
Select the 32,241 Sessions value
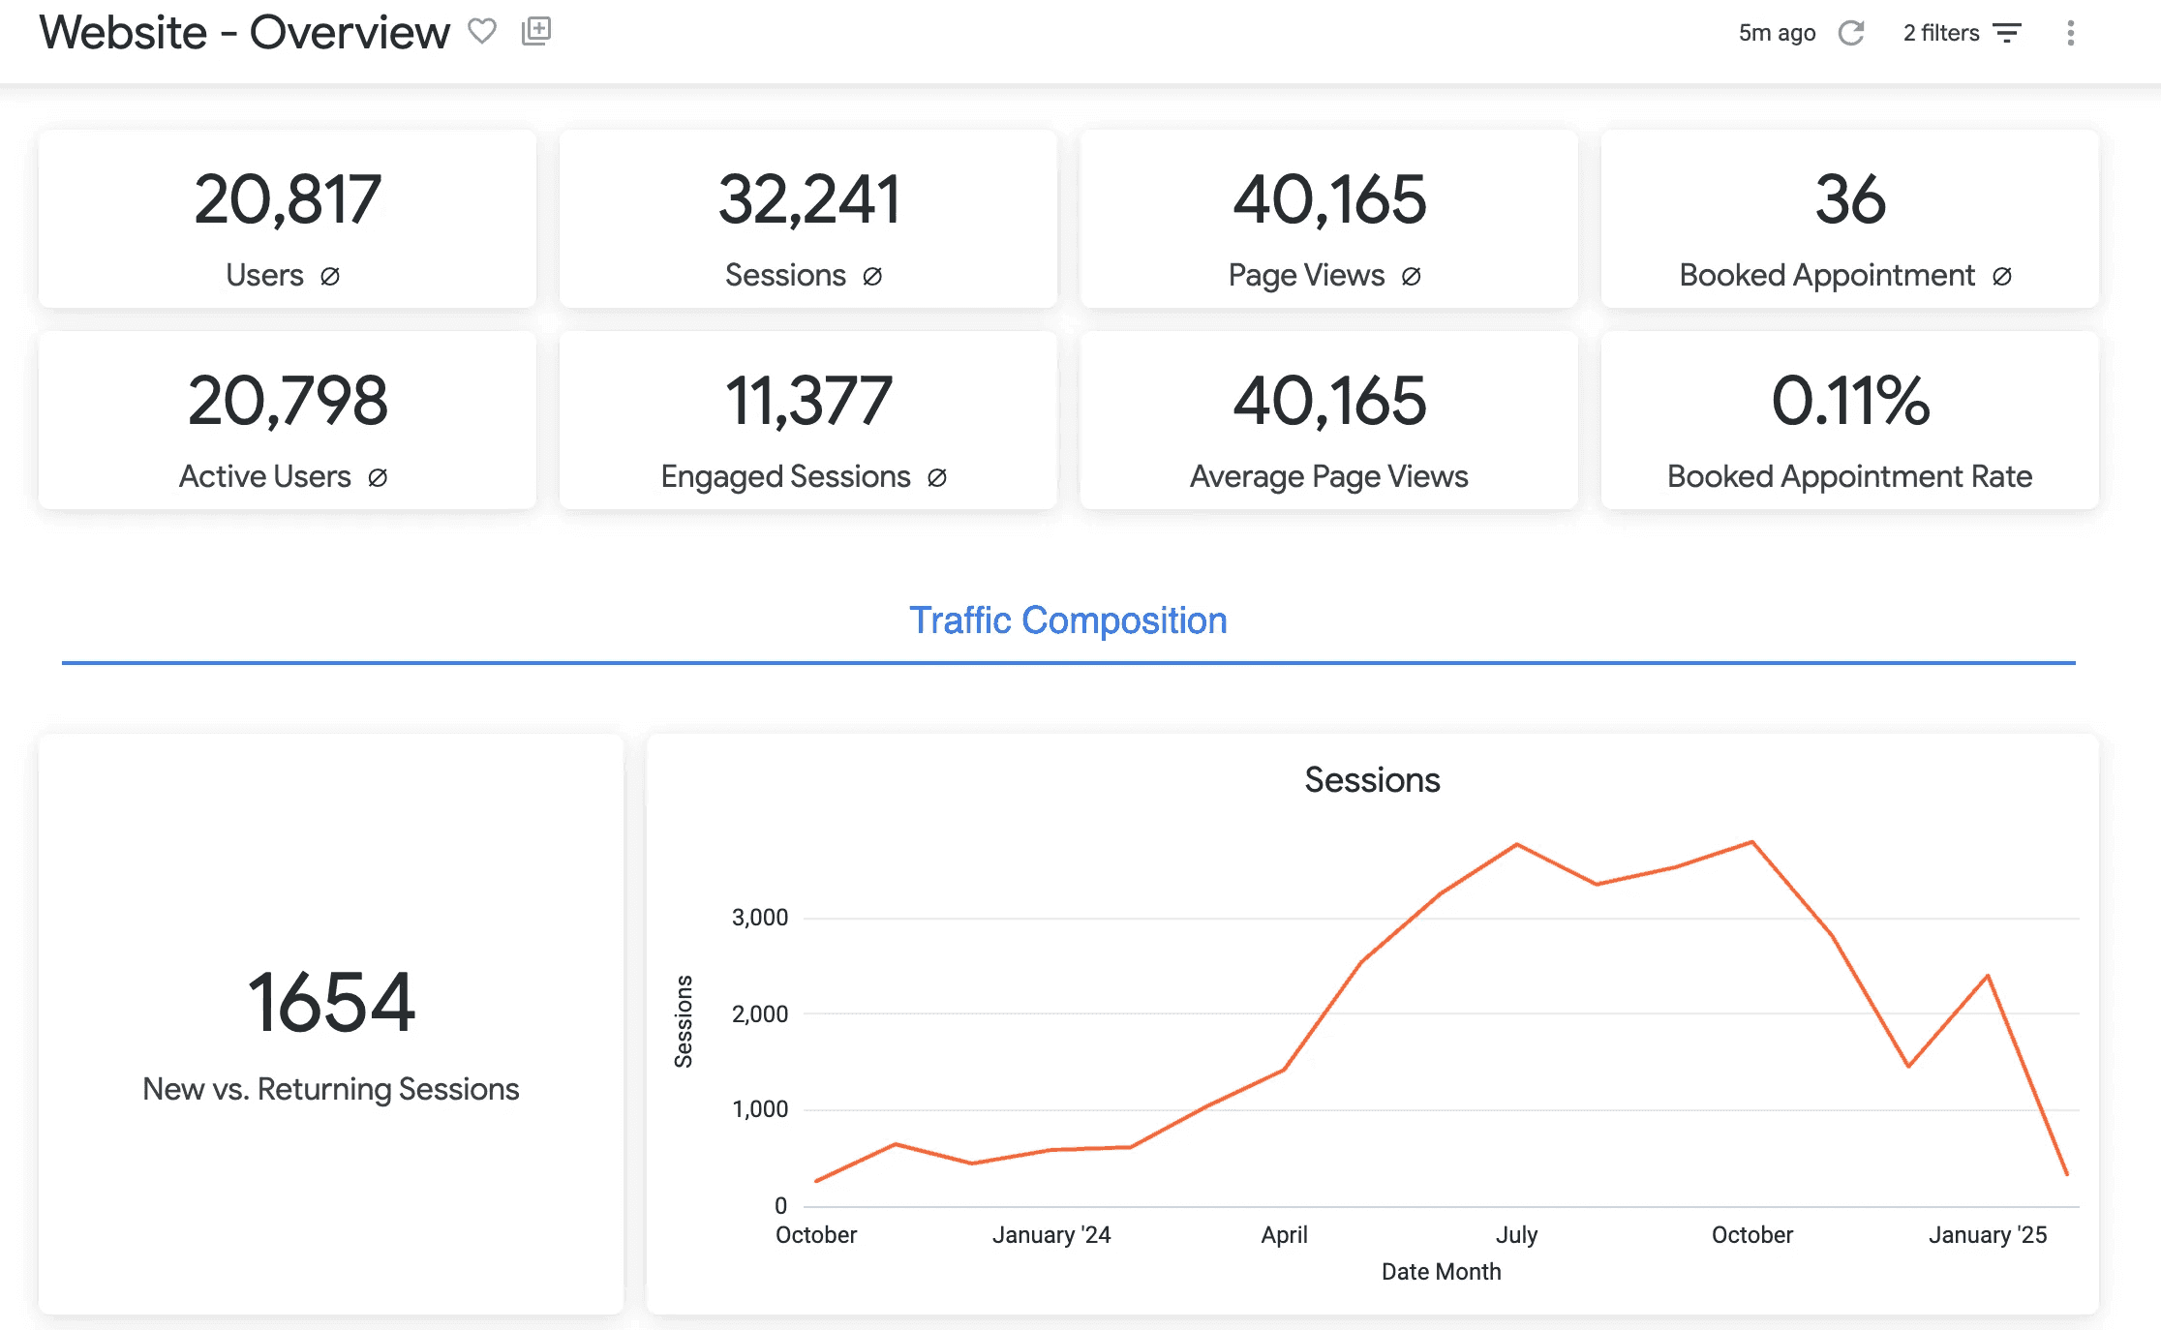(x=808, y=199)
